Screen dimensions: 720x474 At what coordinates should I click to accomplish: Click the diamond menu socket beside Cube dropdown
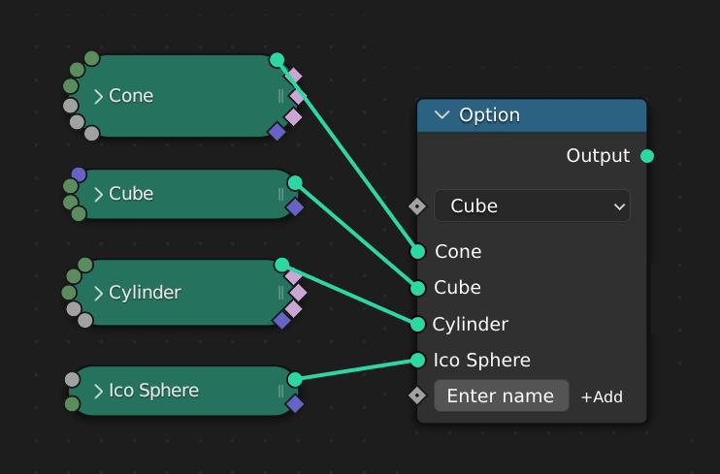click(417, 206)
